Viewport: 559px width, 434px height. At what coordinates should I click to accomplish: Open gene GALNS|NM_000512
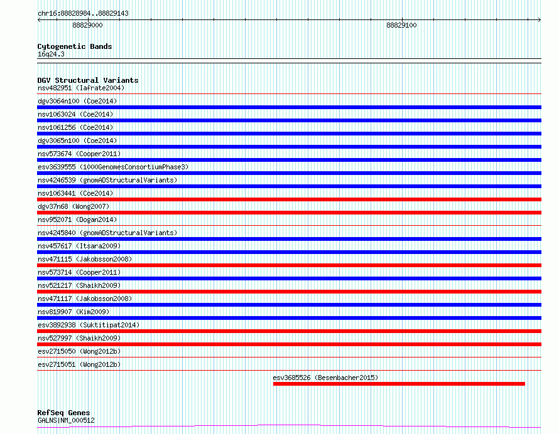[66, 420]
